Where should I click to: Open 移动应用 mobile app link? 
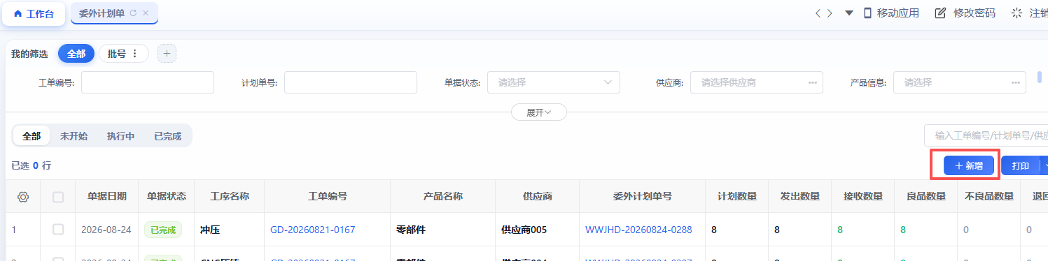click(890, 13)
